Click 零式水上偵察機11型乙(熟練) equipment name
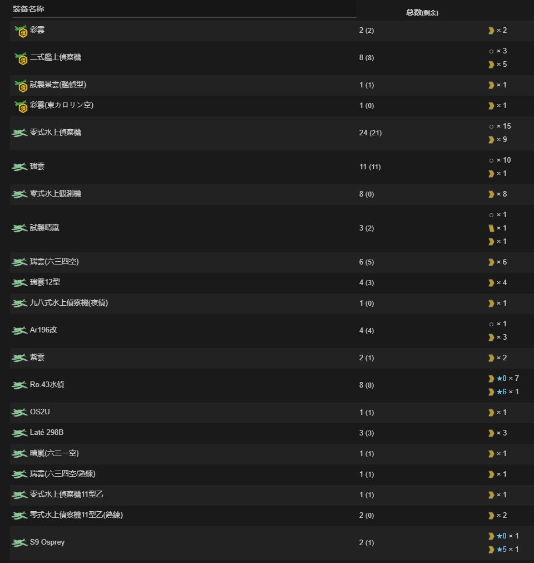 click(76, 516)
